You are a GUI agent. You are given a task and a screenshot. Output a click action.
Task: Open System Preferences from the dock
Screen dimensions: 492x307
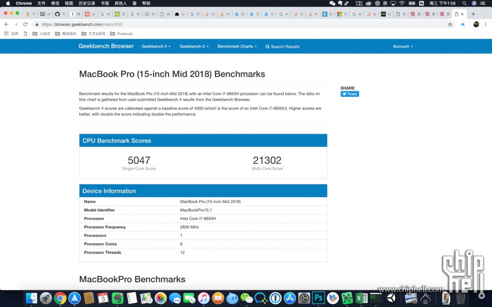click(304, 298)
